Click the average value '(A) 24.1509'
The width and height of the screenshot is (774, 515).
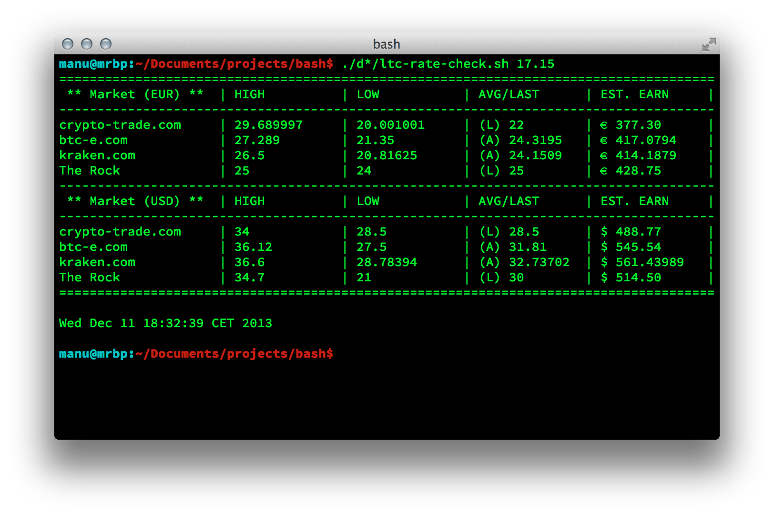point(520,155)
